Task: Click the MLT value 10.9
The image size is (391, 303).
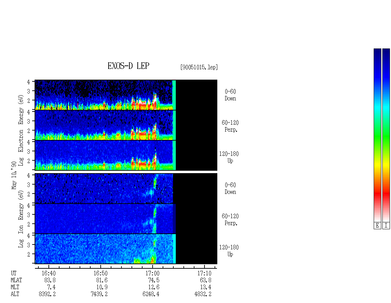Action: [x=102, y=287]
